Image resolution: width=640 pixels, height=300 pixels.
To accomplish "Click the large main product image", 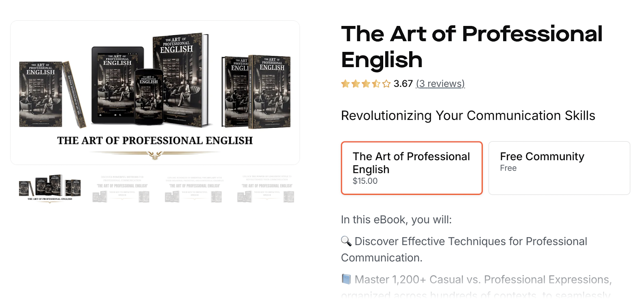I will point(155,92).
